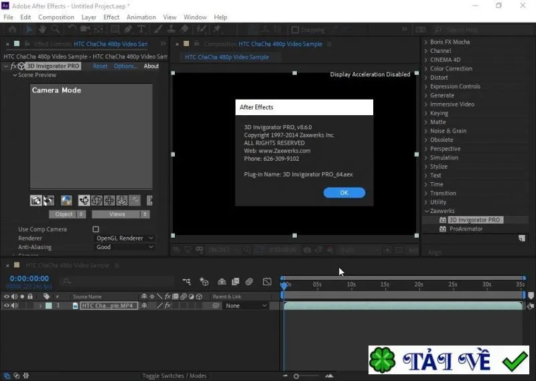Viewport: 536px width, 381px height.
Task: Select the Selection arrow tool
Action: [x=29, y=29]
